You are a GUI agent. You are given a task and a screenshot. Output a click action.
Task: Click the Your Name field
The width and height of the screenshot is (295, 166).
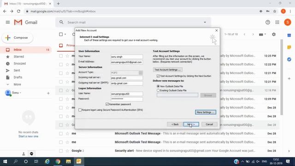point(127,57)
